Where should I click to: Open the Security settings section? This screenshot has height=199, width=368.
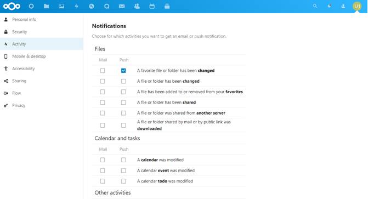20,32
